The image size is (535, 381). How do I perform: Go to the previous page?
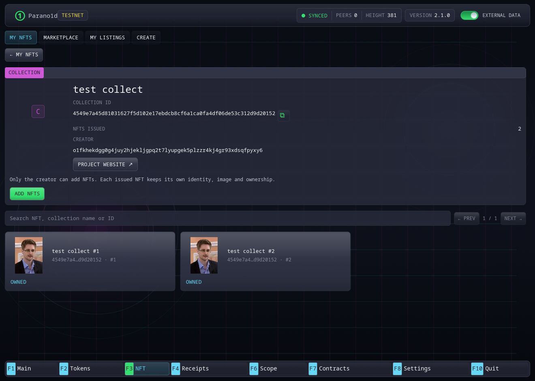[x=467, y=218]
